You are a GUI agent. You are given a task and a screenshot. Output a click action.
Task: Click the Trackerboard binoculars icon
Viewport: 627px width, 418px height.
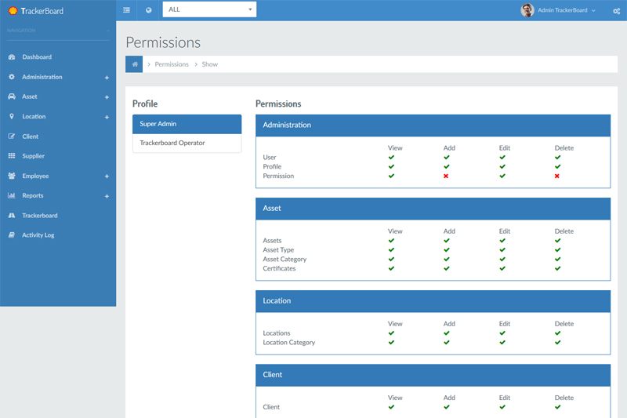[12, 216]
